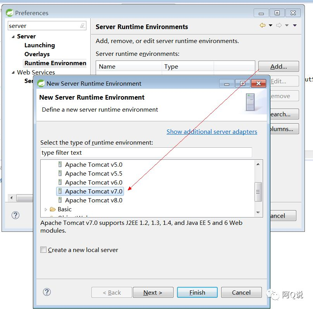The height and width of the screenshot is (309, 313).
Task: Click scroll up arrow of runtime type list
Action: [258, 164]
